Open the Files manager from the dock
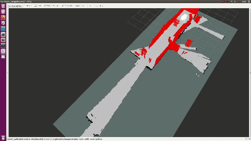251x141 pixels. (3, 12)
